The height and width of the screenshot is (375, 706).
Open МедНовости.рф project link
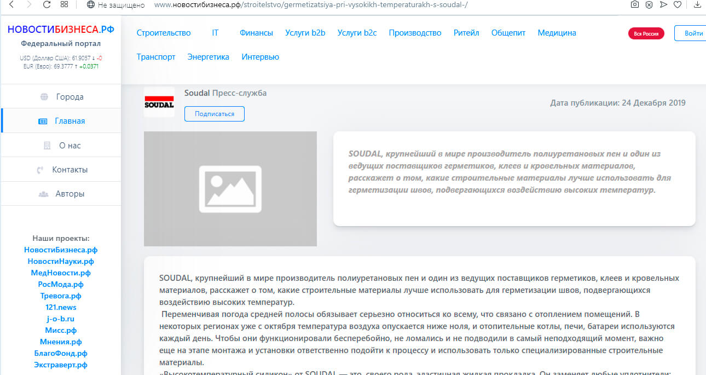click(61, 273)
